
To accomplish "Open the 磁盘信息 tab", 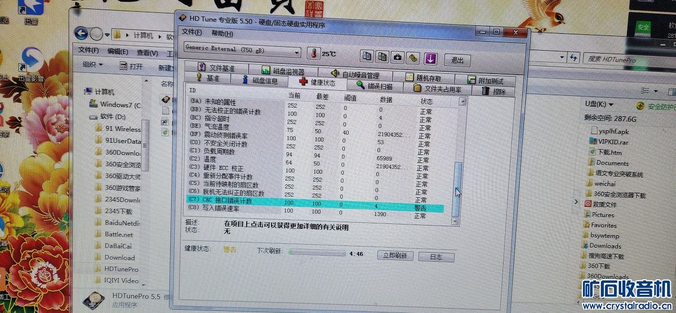I will coord(259,80).
